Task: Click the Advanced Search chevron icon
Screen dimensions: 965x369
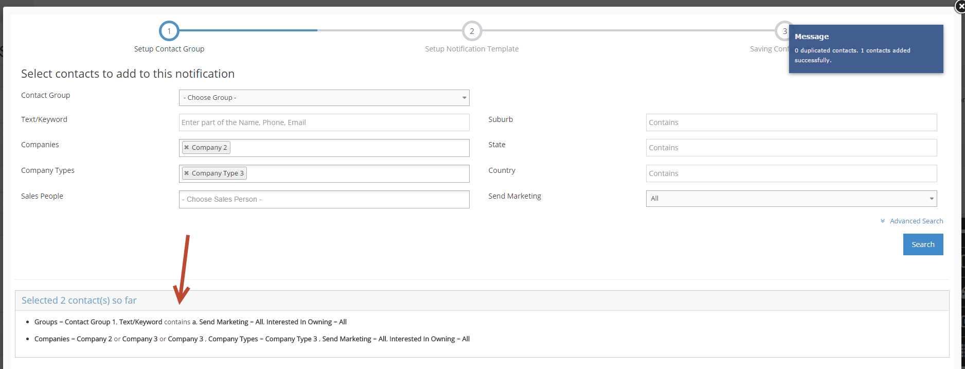Action: coord(883,221)
